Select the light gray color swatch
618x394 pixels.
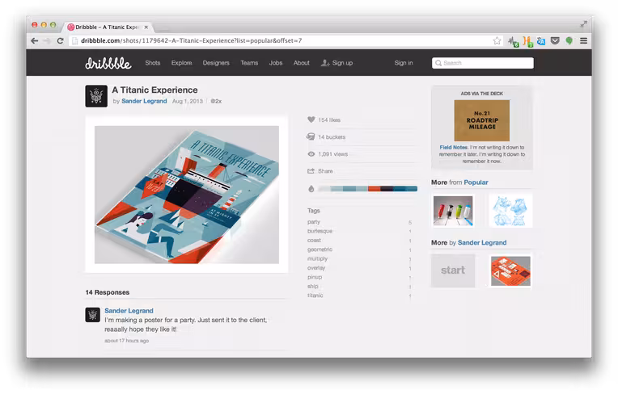(x=324, y=189)
